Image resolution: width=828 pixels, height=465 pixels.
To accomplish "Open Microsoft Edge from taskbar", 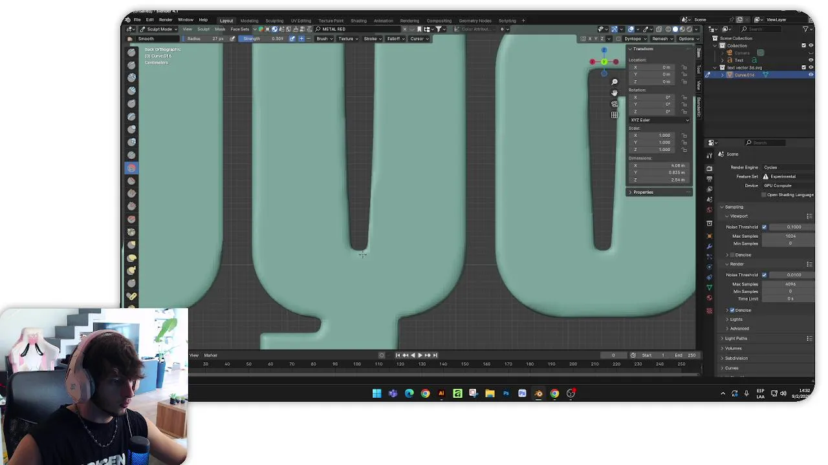I will pos(409,393).
